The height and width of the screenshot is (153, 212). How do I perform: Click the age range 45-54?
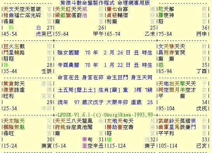point(10,34)
